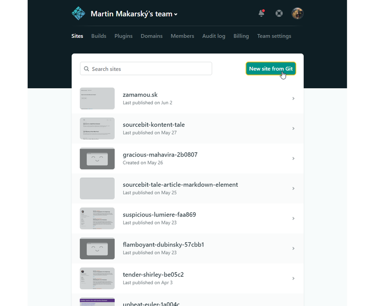Open gracious-mahavira-2b0807 site
Image resolution: width=375 pixels, height=306 pixels.
(x=160, y=155)
